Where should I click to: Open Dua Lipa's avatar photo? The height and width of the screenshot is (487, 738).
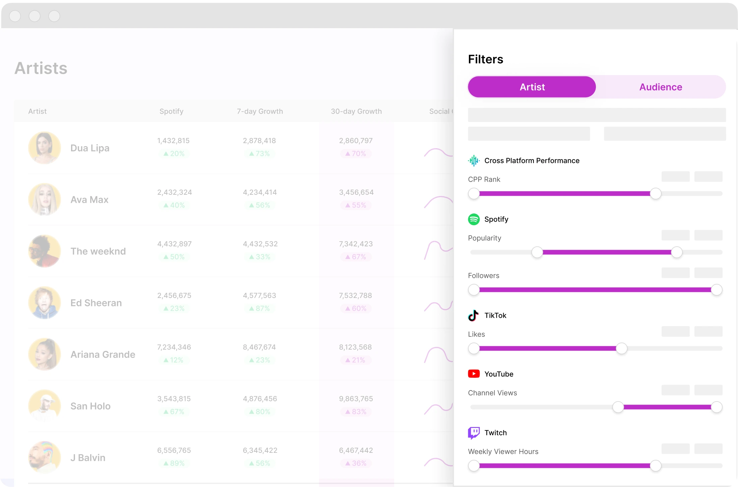tap(45, 148)
